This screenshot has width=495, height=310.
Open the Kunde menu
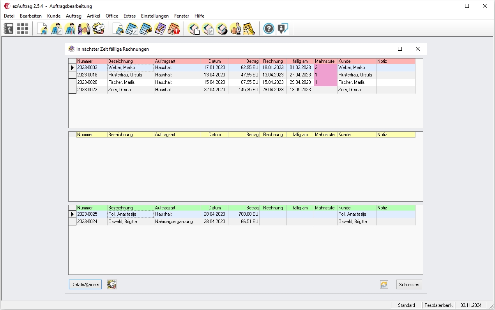click(x=54, y=16)
